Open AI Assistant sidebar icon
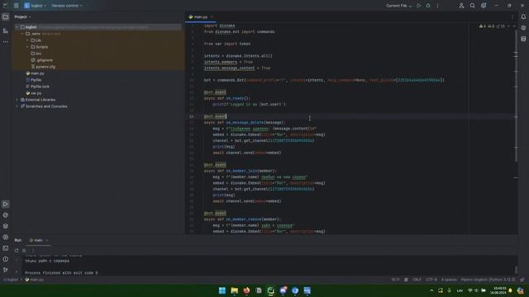 point(523,28)
